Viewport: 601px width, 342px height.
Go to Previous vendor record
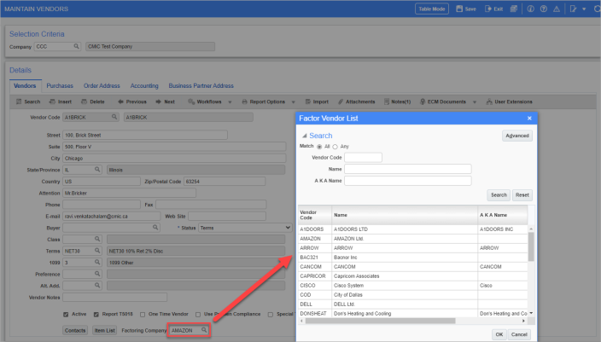point(132,101)
